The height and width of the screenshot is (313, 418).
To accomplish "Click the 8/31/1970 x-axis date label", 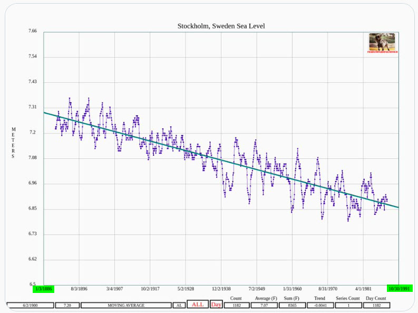I will point(328,289).
